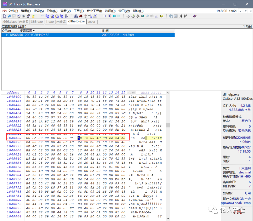253x221 pixels.
Task: Sort by the 搜索结果 column header
Action: pos(60,31)
